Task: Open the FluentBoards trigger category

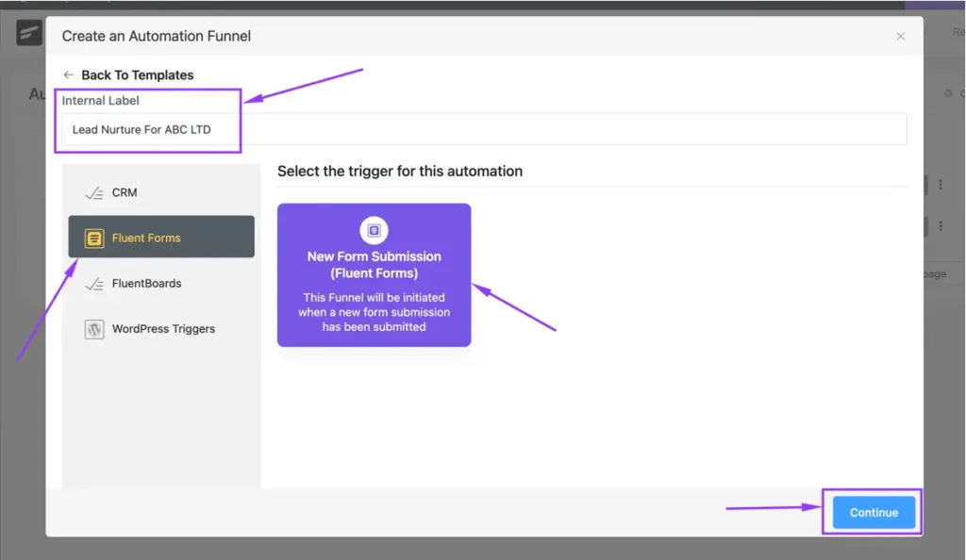Action: pyautogui.click(x=161, y=284)
